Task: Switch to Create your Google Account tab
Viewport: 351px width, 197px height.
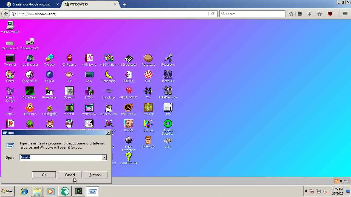Action: point(31,4)
